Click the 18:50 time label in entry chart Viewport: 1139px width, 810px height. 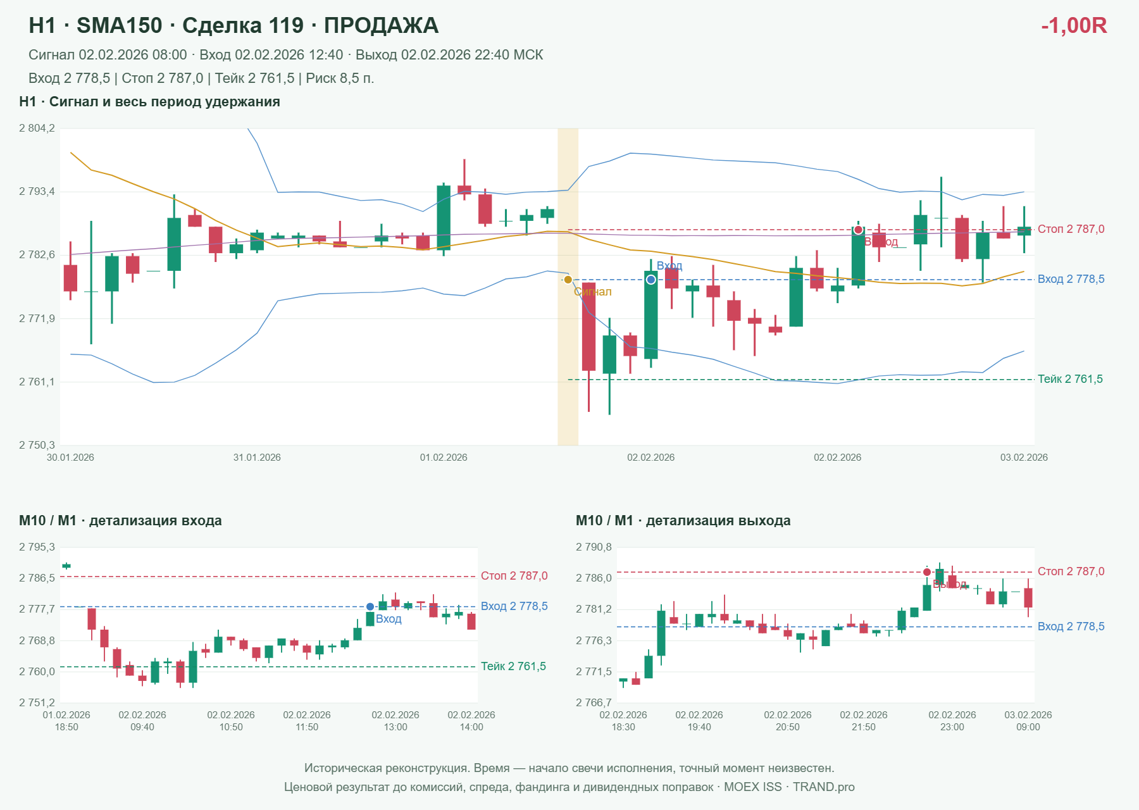[x=66, y=727]
